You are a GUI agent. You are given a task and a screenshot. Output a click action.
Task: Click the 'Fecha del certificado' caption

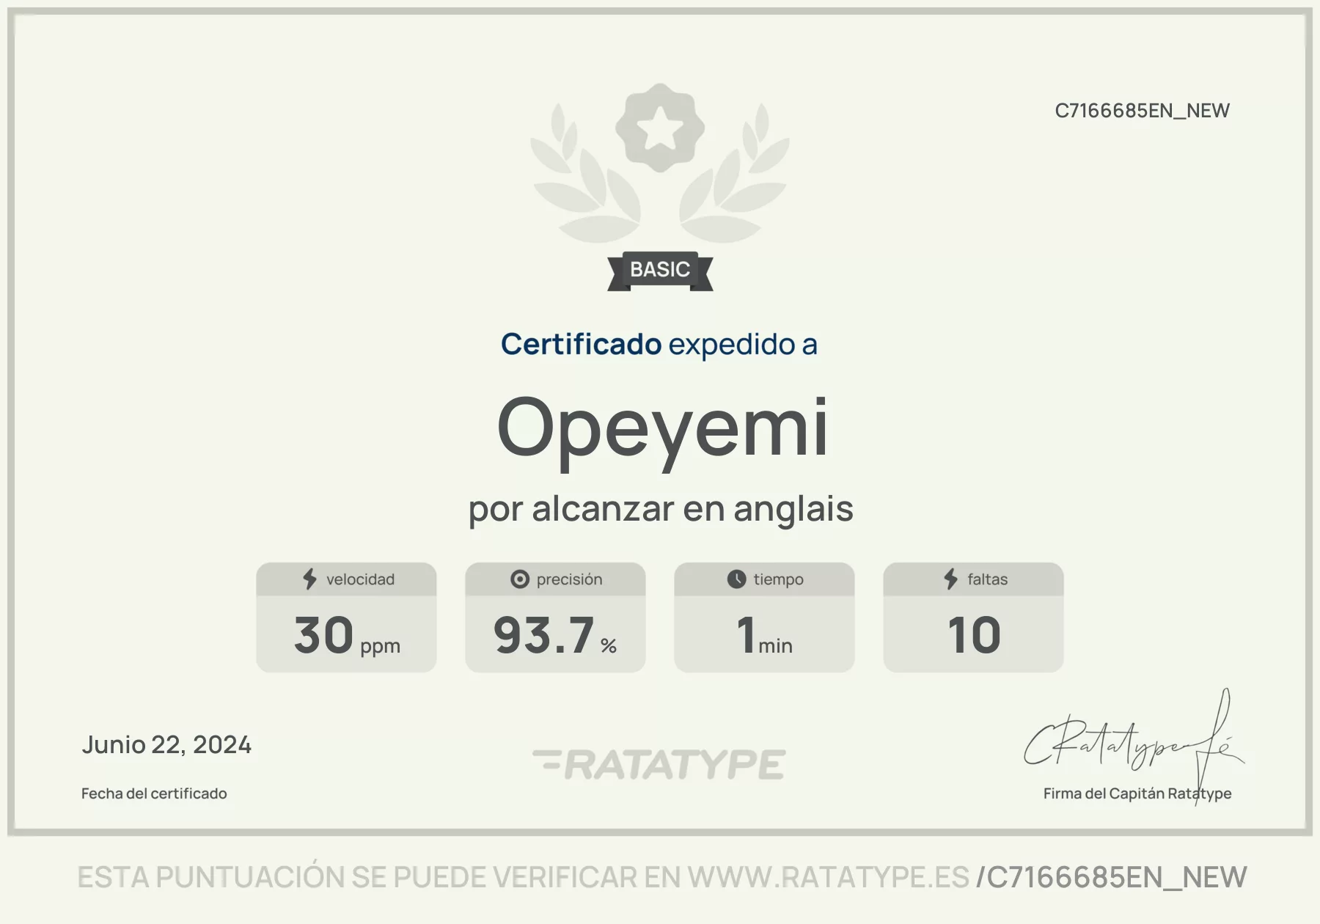coord(154,793)
